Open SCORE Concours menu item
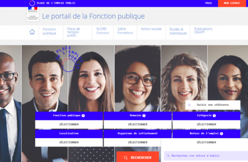Screen dimensions: 248x162 coord(103,31)
